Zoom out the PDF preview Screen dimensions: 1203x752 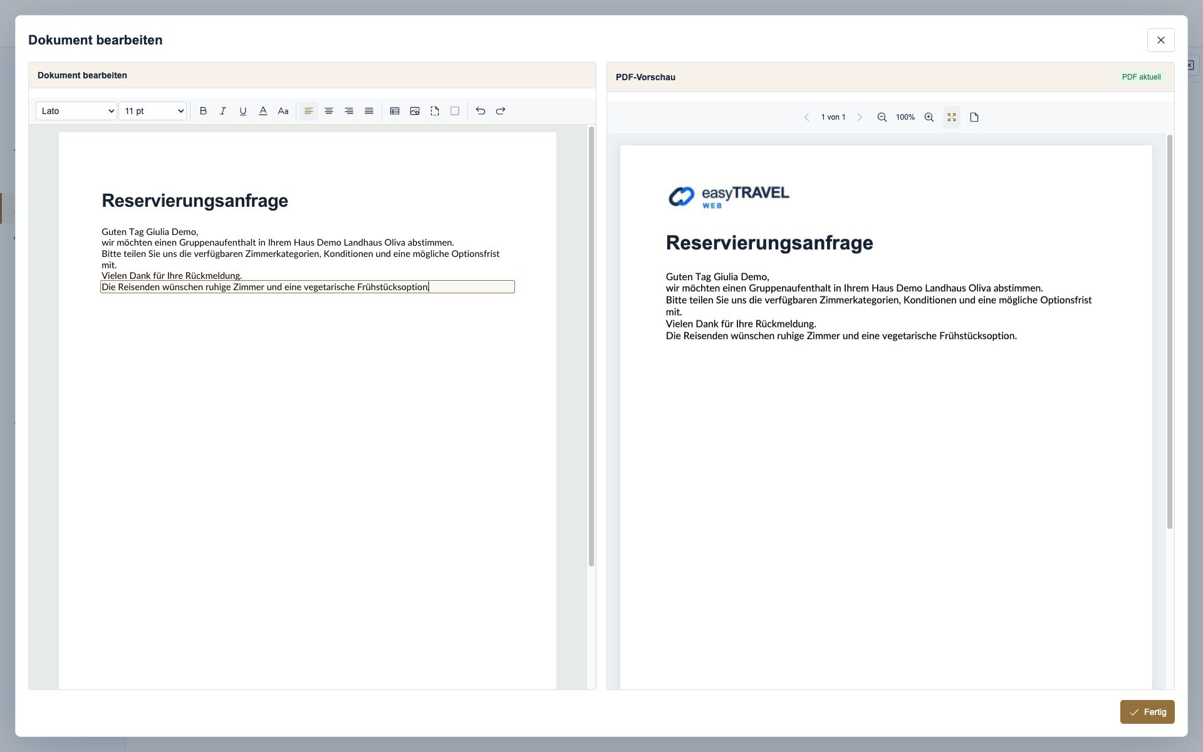click(882, 117)
